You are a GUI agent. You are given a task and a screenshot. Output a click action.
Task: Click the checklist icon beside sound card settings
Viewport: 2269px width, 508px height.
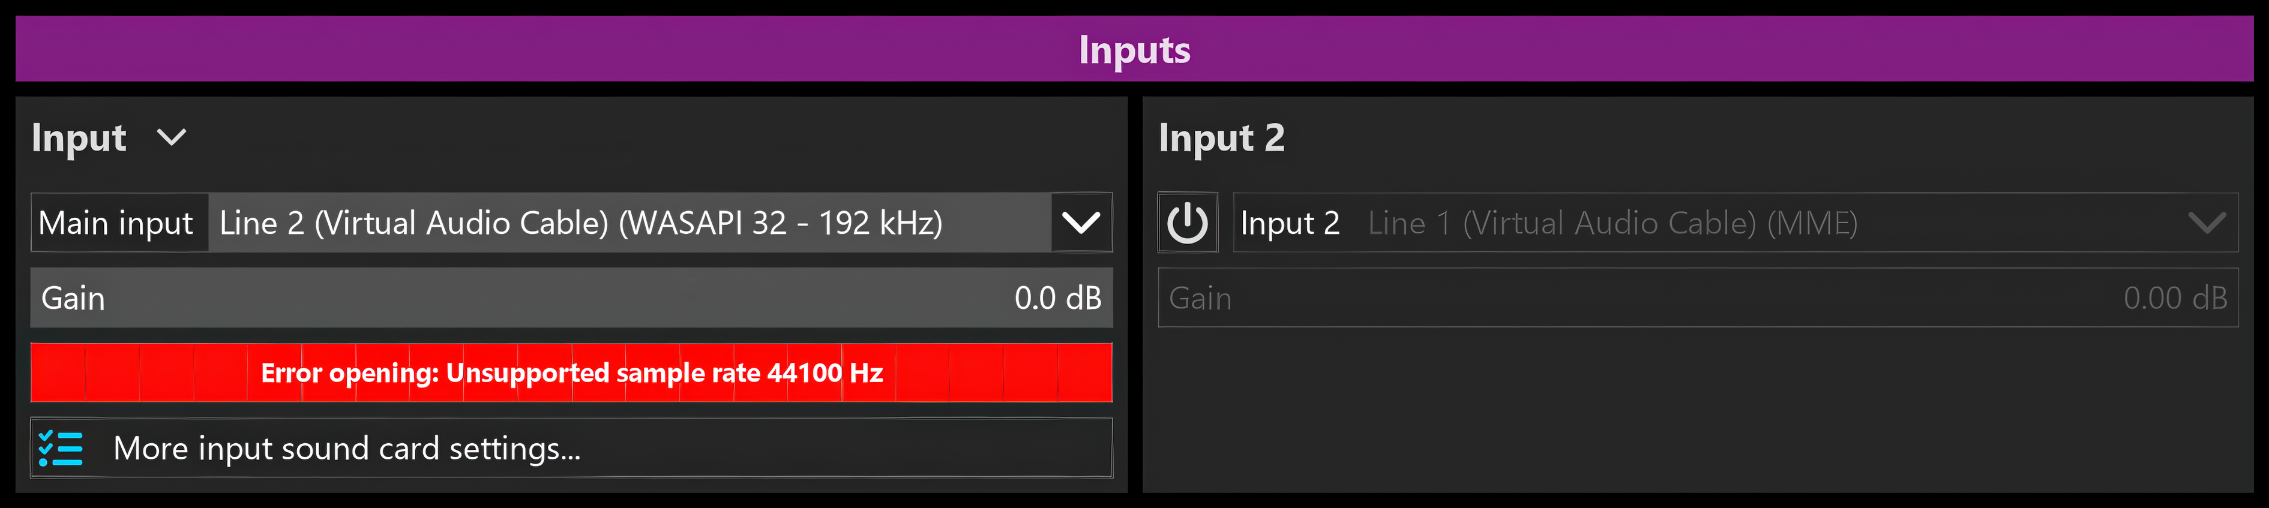pyautogui.click(x=61, y=448)
